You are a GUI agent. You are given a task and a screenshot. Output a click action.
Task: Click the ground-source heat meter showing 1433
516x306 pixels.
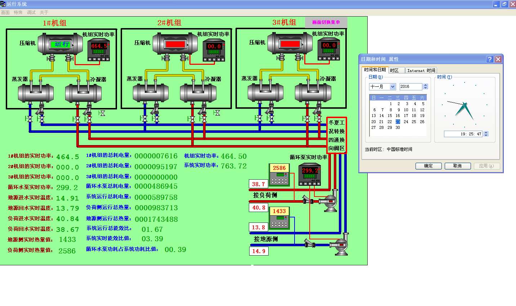pyautogui.click(x=279, y=218)
